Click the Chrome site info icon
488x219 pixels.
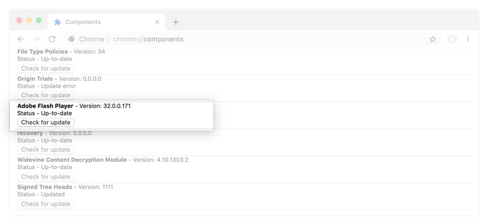pyautogui.click(x=71, y=39)
